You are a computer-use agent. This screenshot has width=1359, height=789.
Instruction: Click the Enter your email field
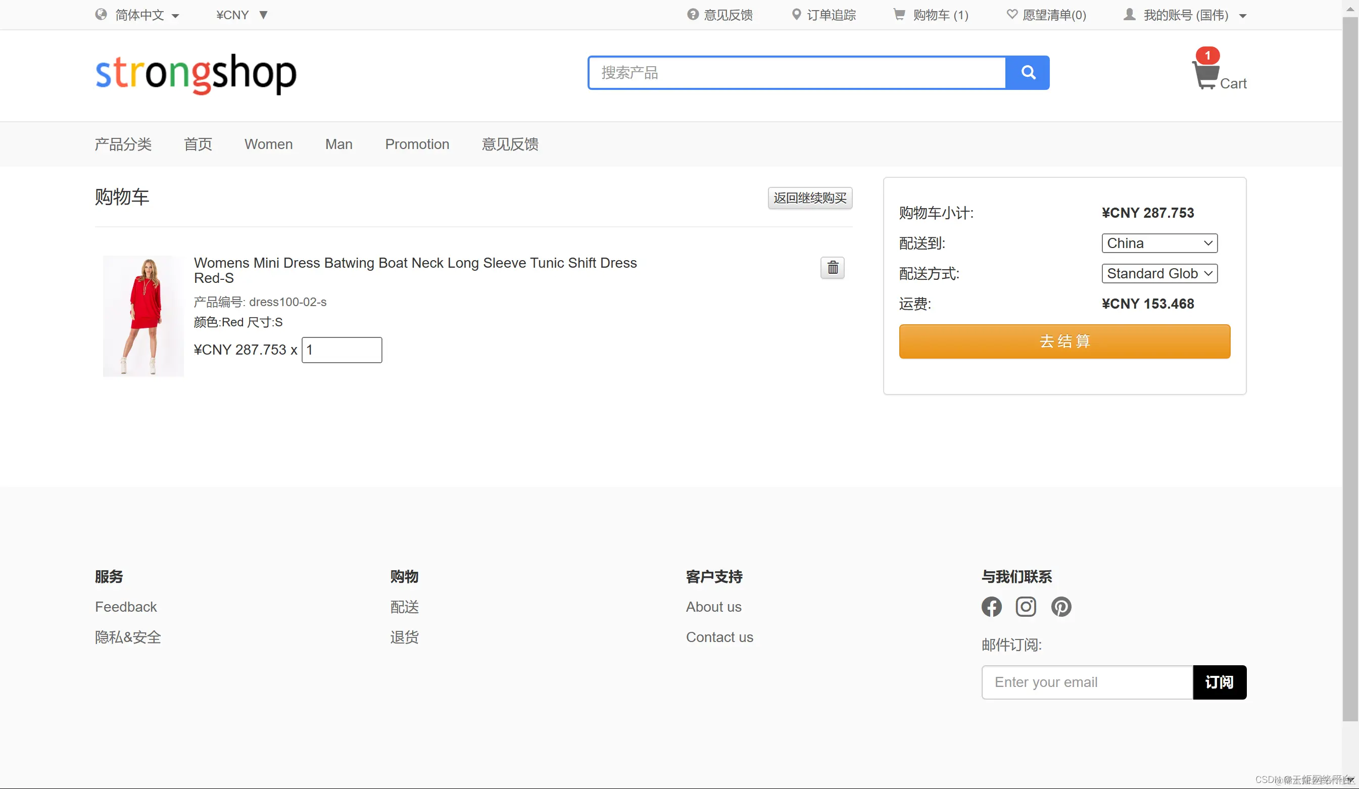(x=1087, y=682)
